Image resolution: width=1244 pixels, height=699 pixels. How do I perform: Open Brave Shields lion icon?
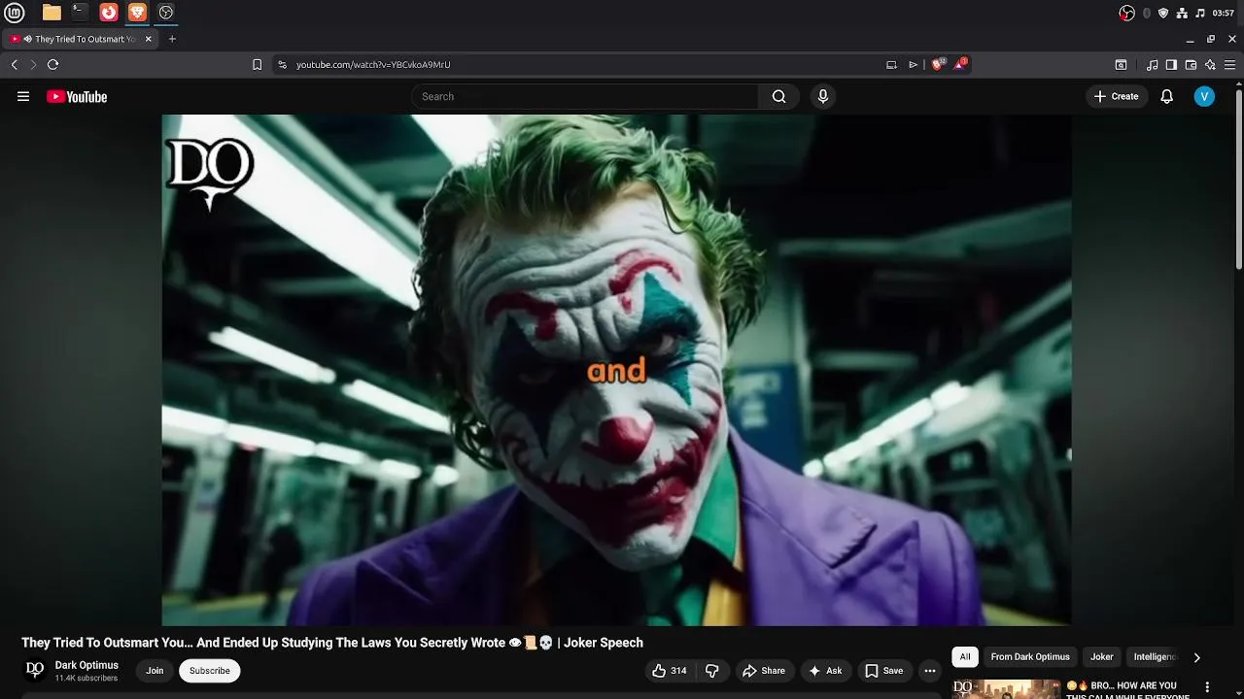[939, 64]
